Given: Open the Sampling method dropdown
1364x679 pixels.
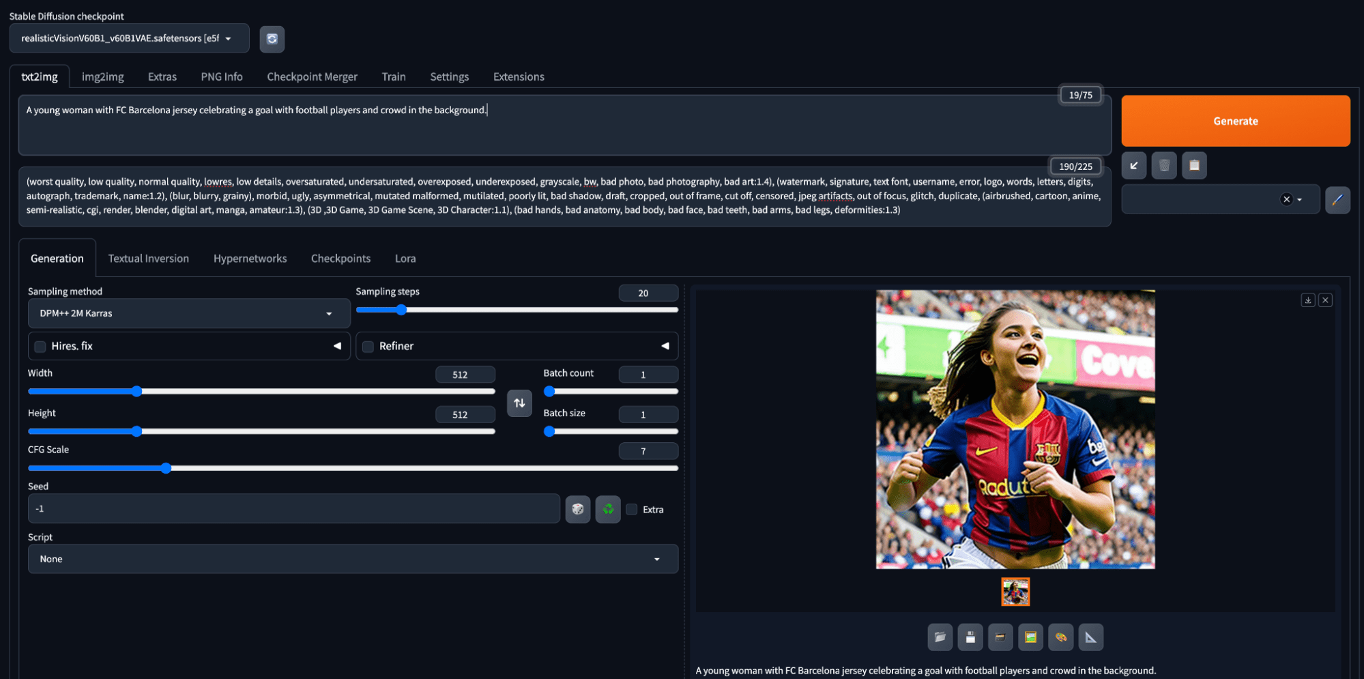Looking at the screenshot, I should pyautogui.click(x=189, y=313).
